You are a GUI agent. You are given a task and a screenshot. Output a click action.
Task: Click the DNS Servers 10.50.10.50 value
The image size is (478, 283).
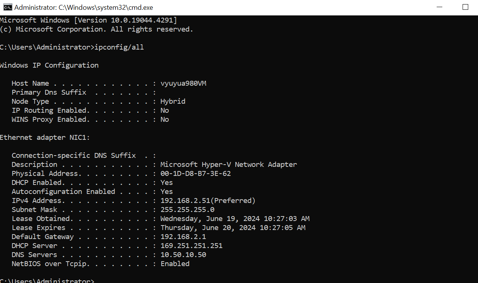point(183,255)
